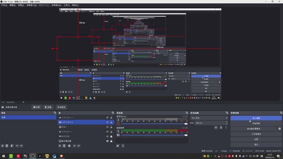
Task: Move scene up with arrow icon
Action: pos(17,146)
